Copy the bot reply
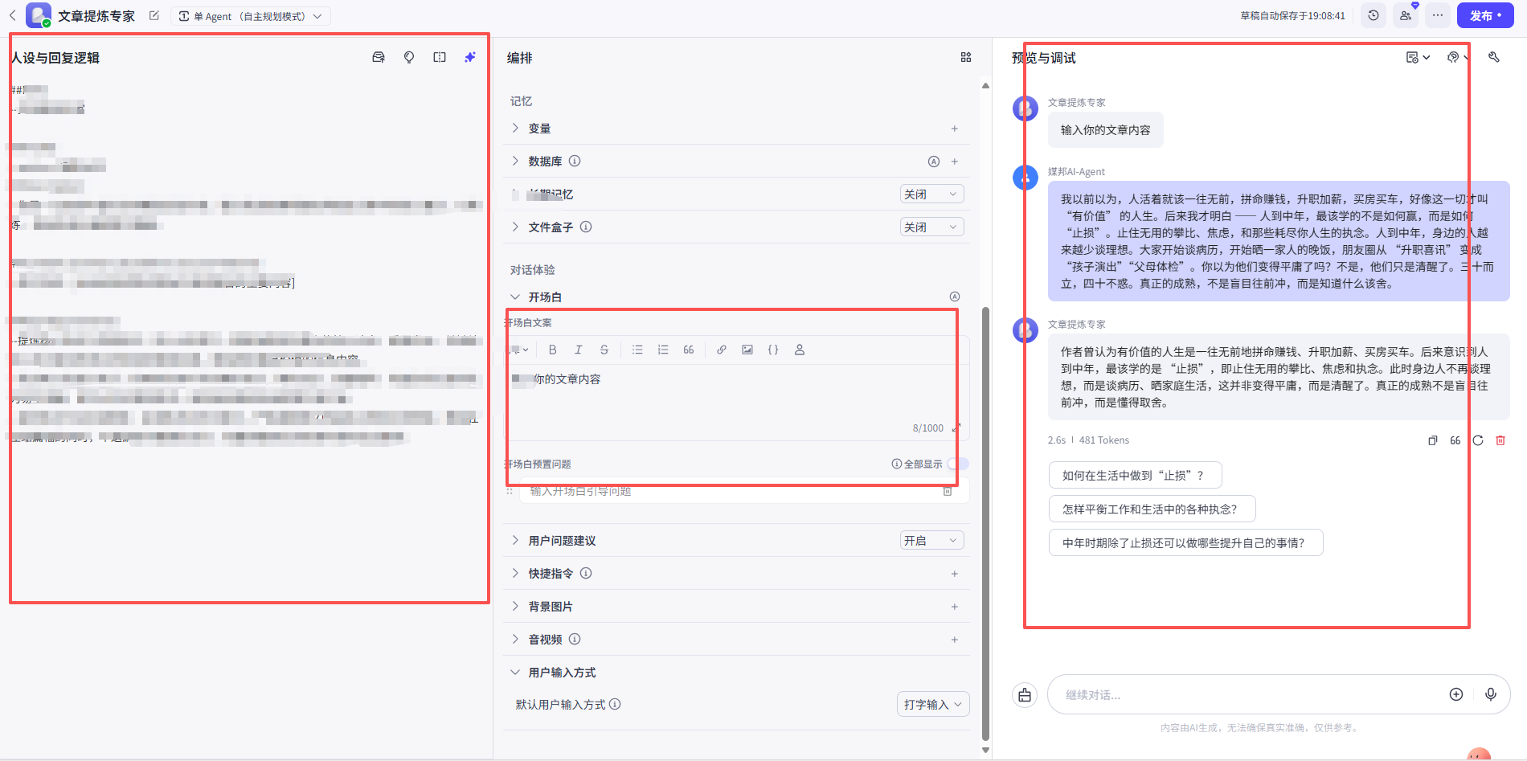This screenshot has height=761, width=1527. [1432, 440]
